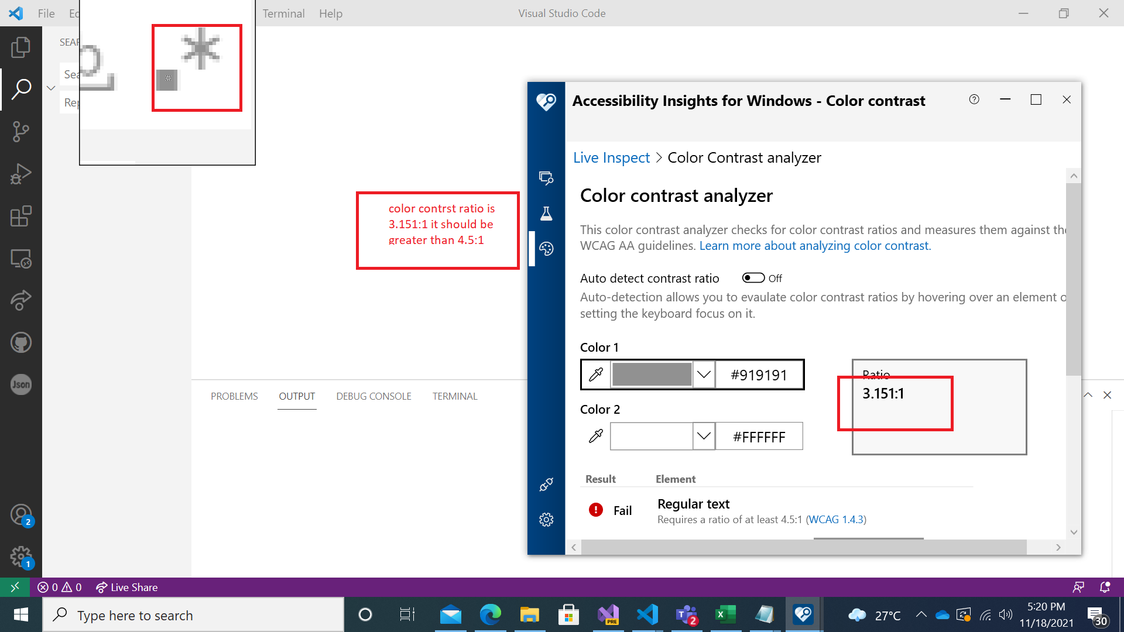Launch Excel from the taskbar
The height and width of the screenshot is (632, 1124).
[725, 614]
